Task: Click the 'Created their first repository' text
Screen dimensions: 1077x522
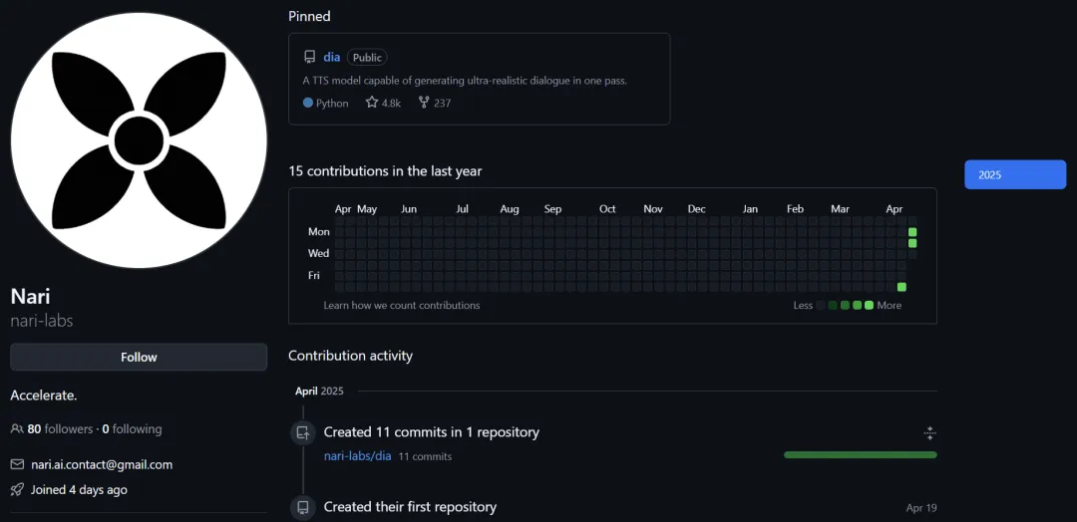Action: (x=410, y=507)
